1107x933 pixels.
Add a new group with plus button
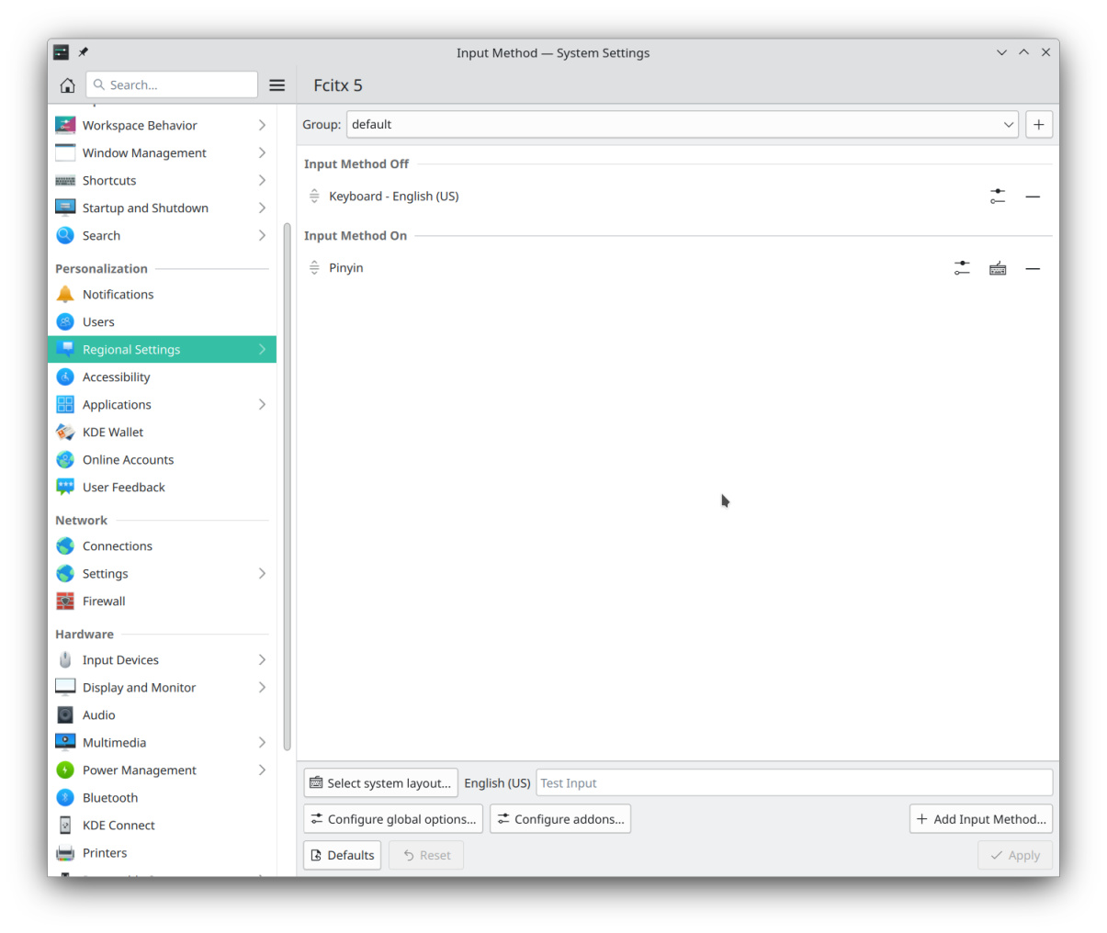coord(1039,125)
